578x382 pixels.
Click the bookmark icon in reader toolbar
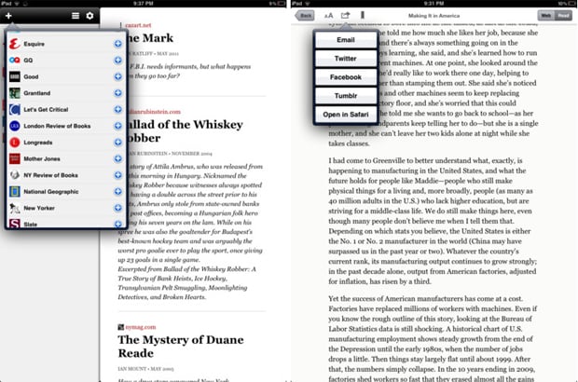pos(363,15)
